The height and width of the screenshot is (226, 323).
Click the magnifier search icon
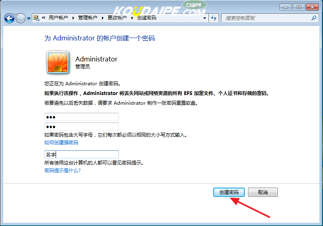pyautogui.click(x=314, y=18)
